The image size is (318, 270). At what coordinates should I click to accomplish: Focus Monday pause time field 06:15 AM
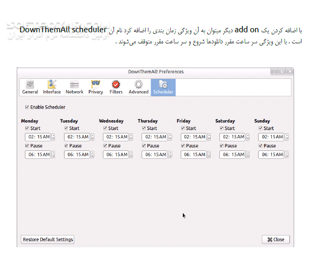tap(38, 155)
